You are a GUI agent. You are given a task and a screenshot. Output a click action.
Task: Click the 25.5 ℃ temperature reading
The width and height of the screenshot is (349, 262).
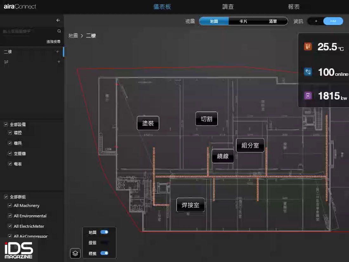[331, 47]
